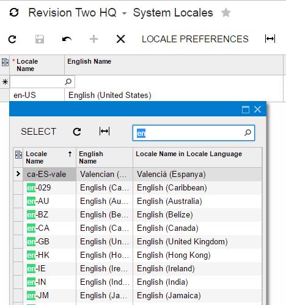Click the 'English (Ho...' English Name cell

pos(105,255)
